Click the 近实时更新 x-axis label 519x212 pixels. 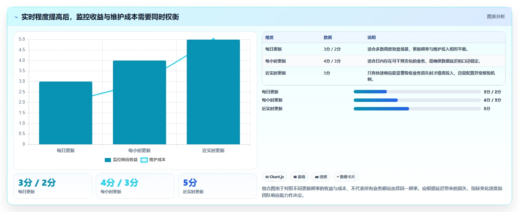click(x=213, y=150)
